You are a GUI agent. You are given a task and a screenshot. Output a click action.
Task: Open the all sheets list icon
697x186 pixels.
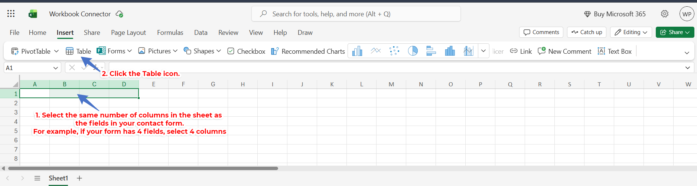coord(37,178)
